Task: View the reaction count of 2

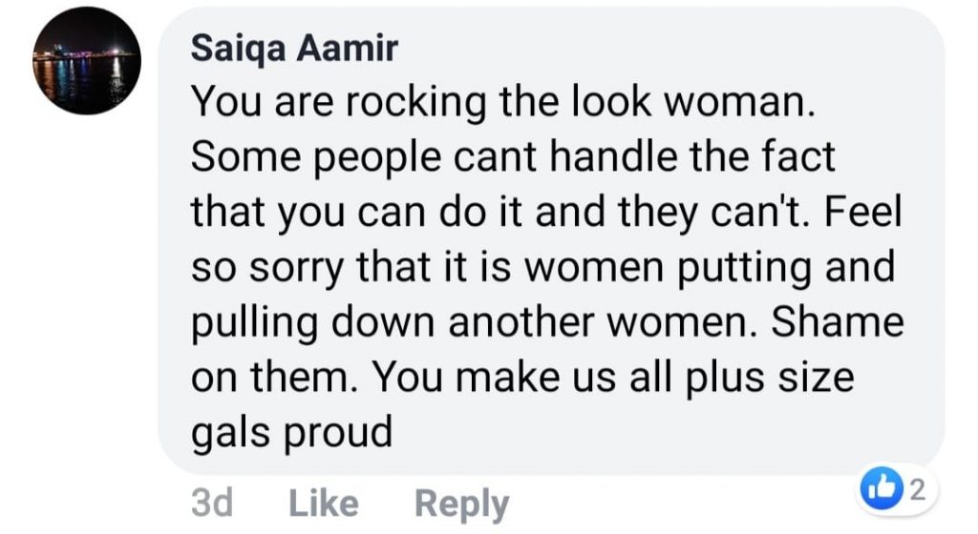Action: (916, 490)
